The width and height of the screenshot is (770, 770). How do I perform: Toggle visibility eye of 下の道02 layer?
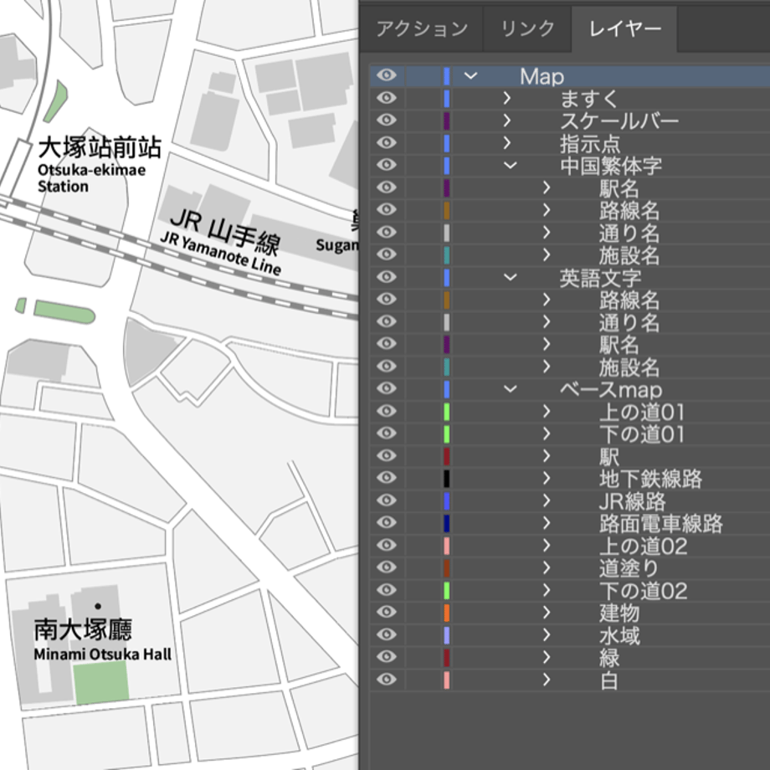coord(387,590)
